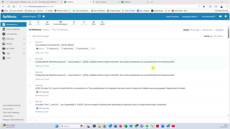
Task: Click the Windows Start button
Action: (x=57, y=126)
